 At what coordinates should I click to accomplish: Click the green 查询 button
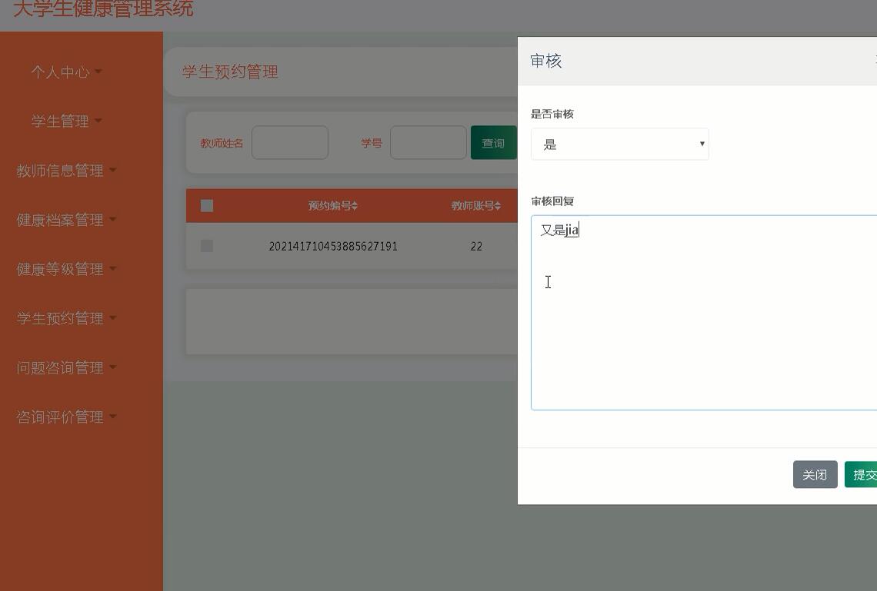click(x=493, y=142)
